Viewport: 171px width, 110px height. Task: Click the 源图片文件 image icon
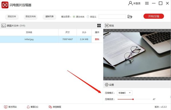point(3,26)
